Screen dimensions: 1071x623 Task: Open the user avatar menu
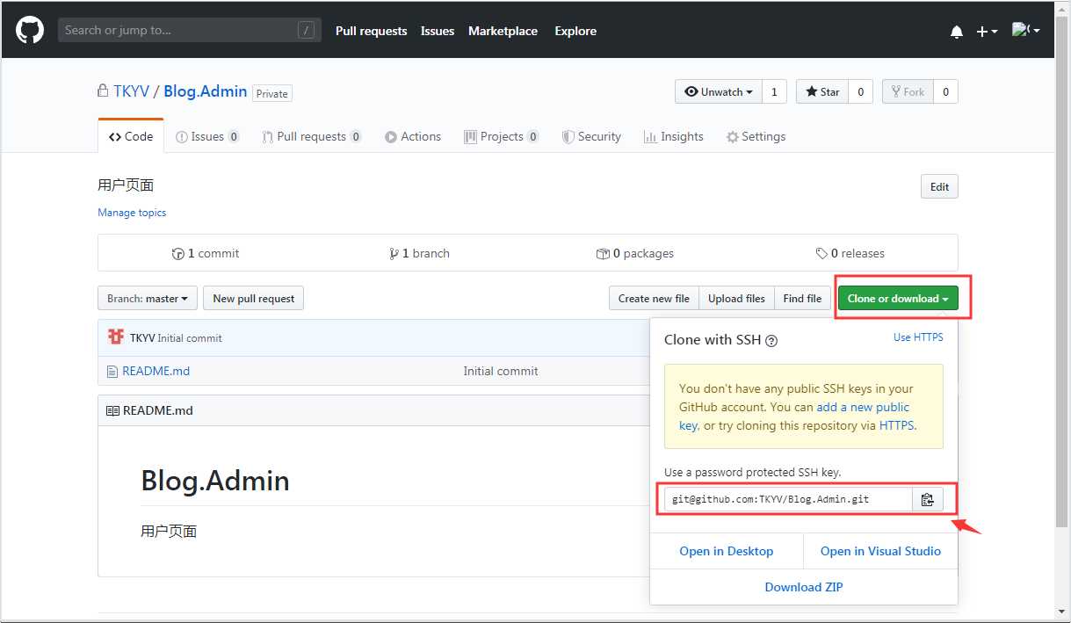pos(1025,31)
